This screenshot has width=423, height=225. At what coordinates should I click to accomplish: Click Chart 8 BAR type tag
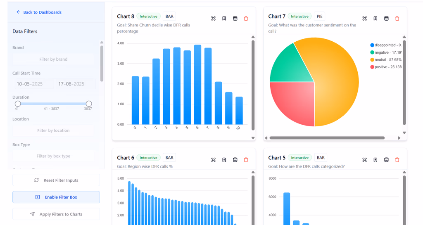pyautogui.click(x=169, y=17)
